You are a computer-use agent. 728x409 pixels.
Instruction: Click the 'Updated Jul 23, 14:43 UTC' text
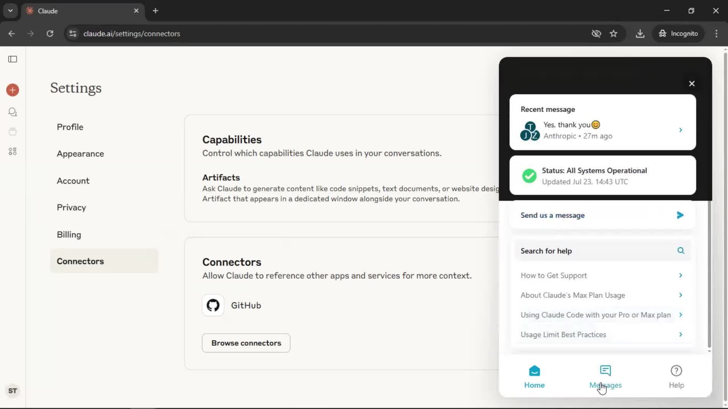point(585,182)
